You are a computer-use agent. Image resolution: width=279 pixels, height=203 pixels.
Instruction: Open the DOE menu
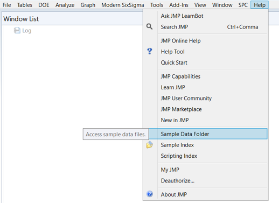[x=44, y=5]
